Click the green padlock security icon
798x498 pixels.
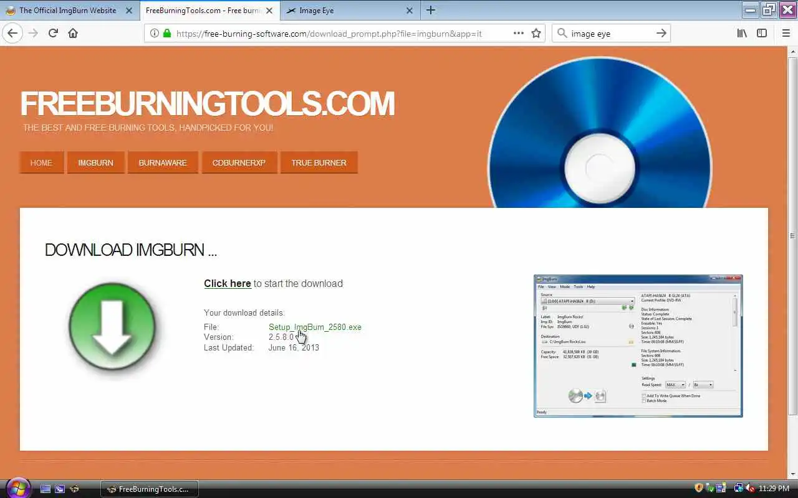[x=166, y=33]
